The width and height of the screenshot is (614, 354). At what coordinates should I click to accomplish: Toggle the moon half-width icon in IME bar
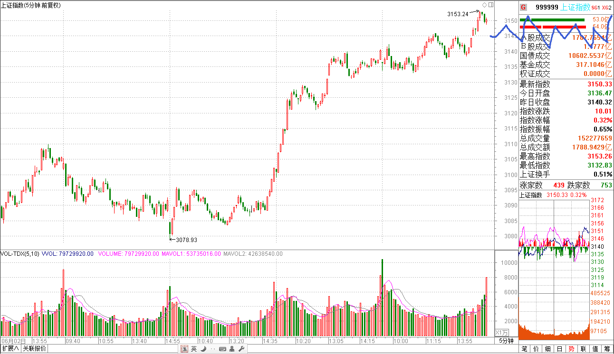203,349
